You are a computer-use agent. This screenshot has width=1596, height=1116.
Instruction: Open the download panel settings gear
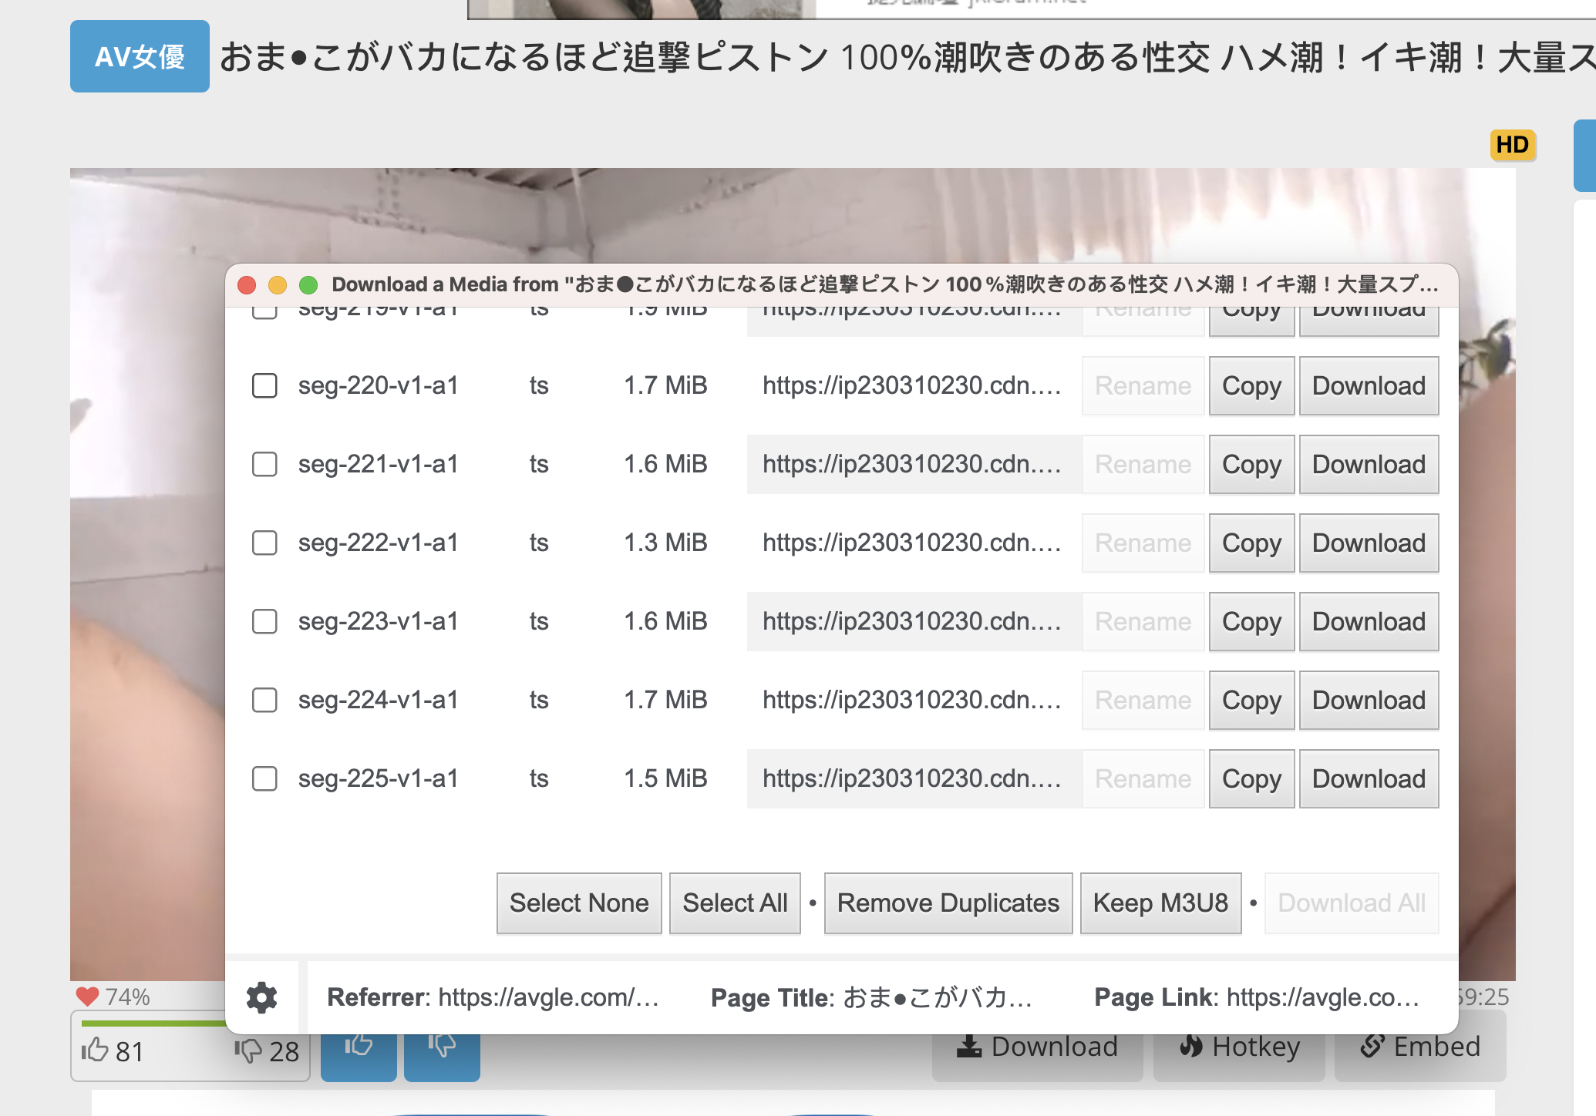pos(261,997)
